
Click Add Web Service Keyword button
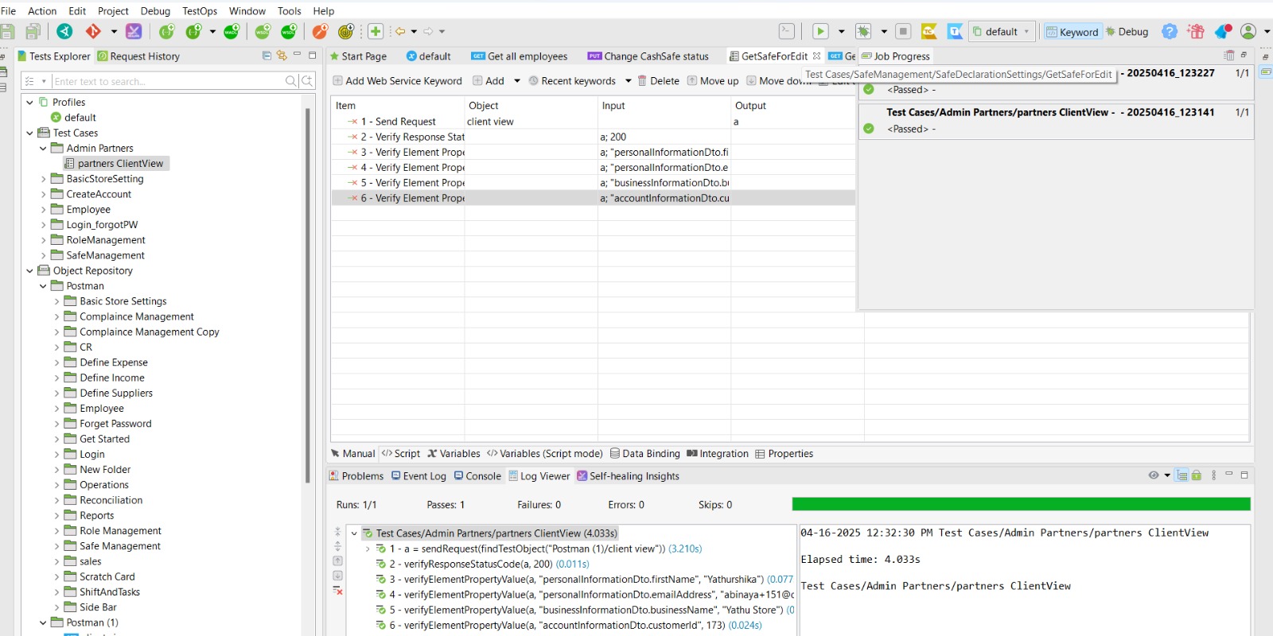click(397, 81)
